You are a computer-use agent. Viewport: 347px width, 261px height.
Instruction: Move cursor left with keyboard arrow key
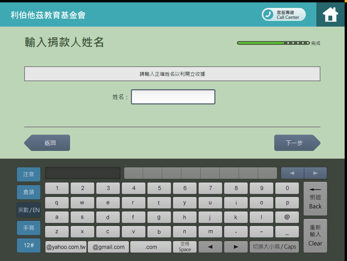tap(210, 247)
